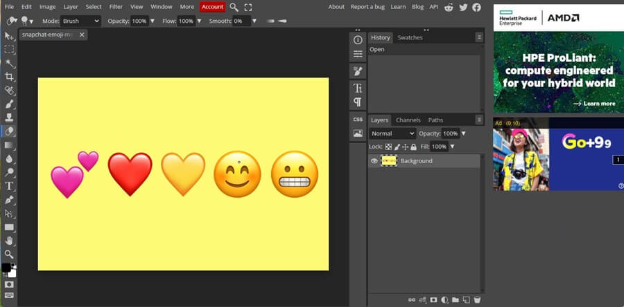Select the Magic Wand tool
Viewport: 624px width, 307px height.
(x=9, y=64)
